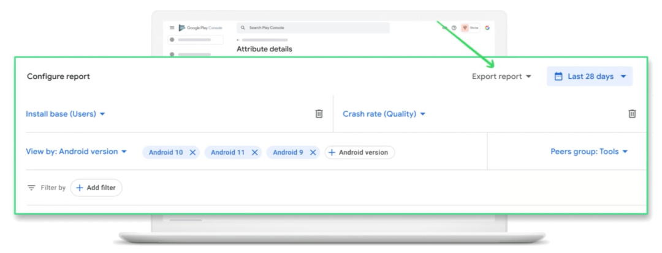The image size is (662, 253).
Task: Open the Last 28 days date selector
Action: pyautogui.click(x=590, y=76)
